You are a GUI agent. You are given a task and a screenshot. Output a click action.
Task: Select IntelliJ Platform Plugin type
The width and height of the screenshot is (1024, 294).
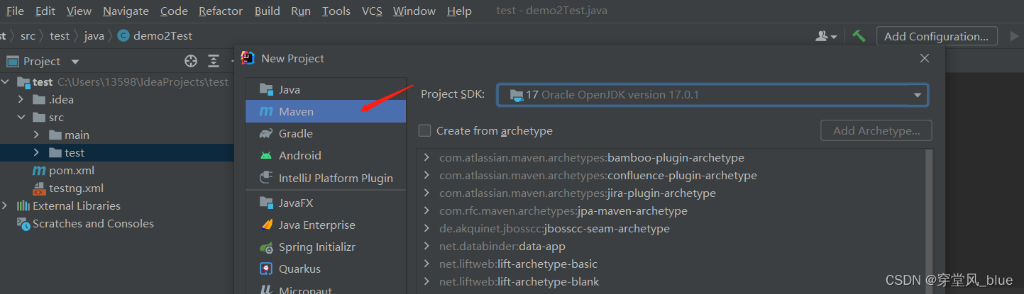326,178
